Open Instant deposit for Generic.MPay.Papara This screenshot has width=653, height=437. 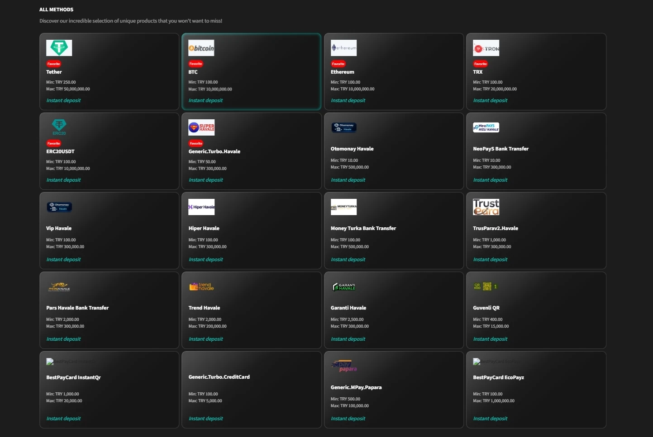coord(348,418)
